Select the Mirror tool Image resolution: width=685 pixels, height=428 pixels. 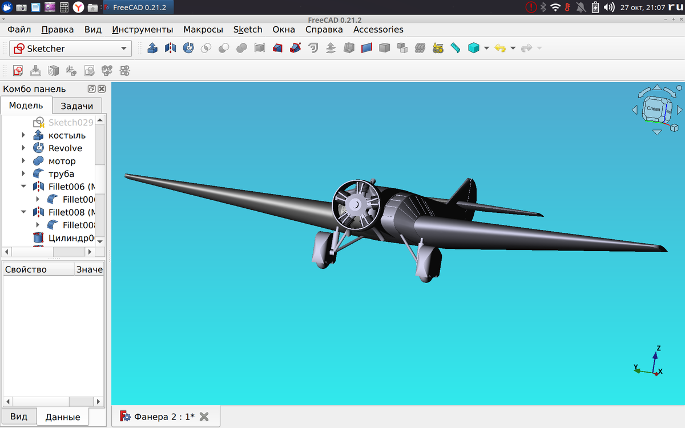point(170,48)
